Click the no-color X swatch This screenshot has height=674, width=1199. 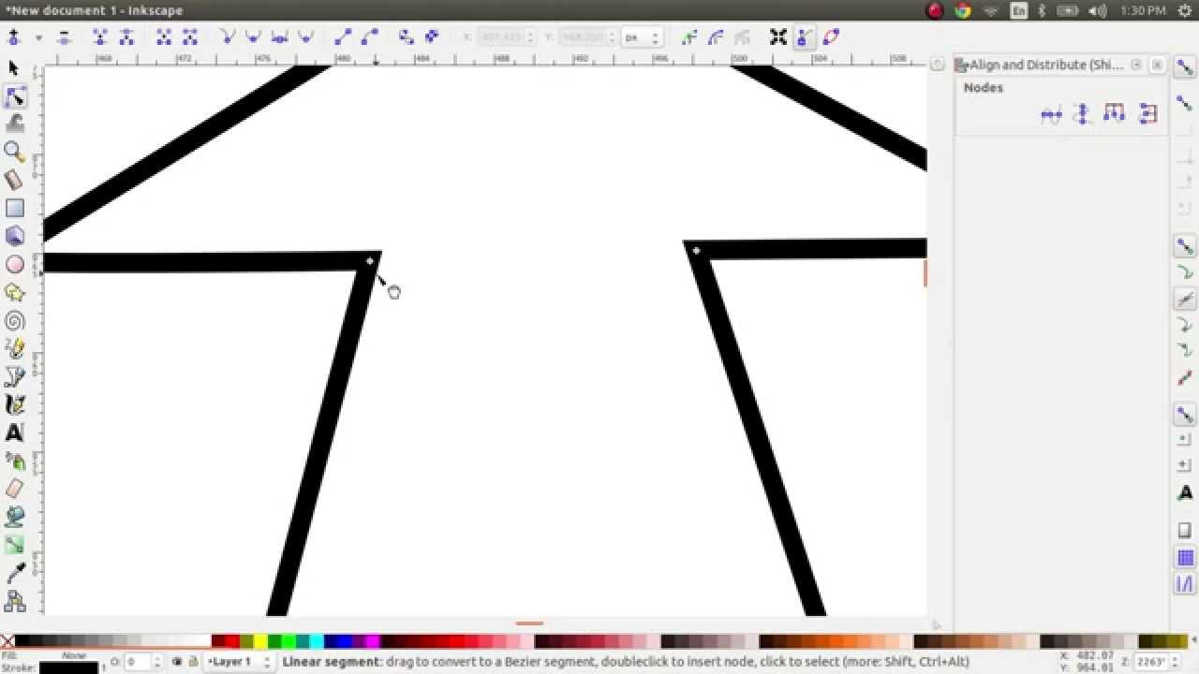pyautogui.click(x=7, y=641)
